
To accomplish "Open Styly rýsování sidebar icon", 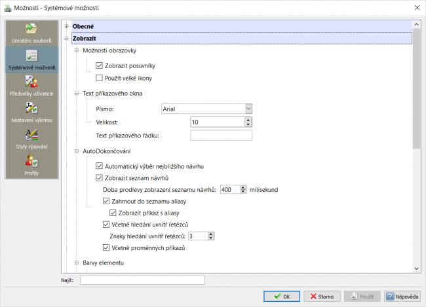I will tap(31, 134).
